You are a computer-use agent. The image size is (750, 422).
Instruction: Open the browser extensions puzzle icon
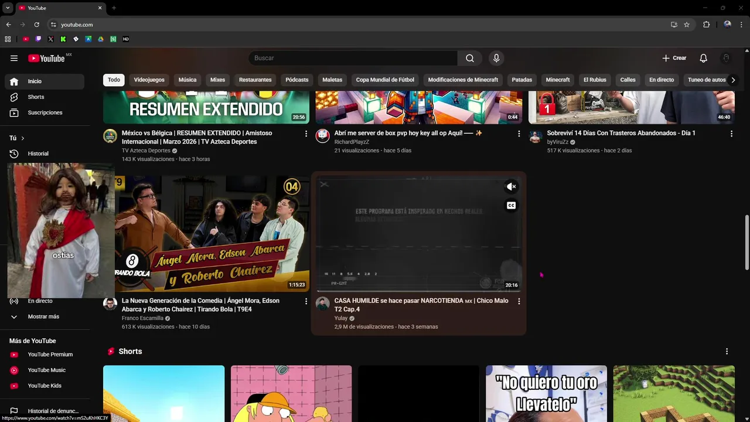click(706, 25)
